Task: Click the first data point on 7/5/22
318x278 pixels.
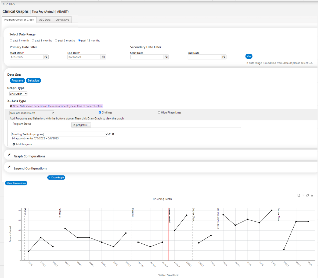Action: pos(28,251)
